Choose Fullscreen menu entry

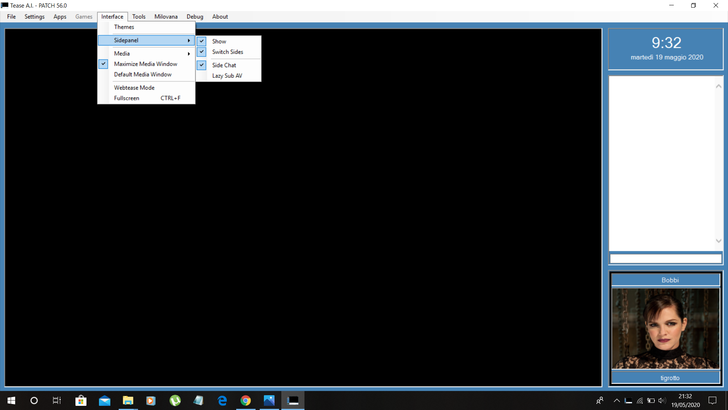tap(146, 98)
